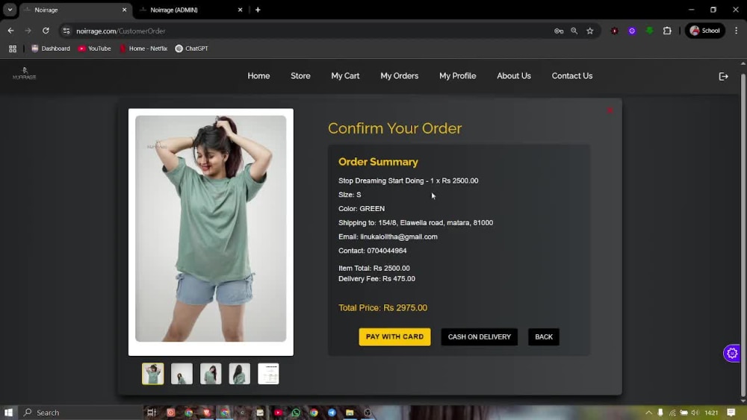Open My Cart in the navigation
This screenshot has width=747, height=420.
click(x=345, y=76)
